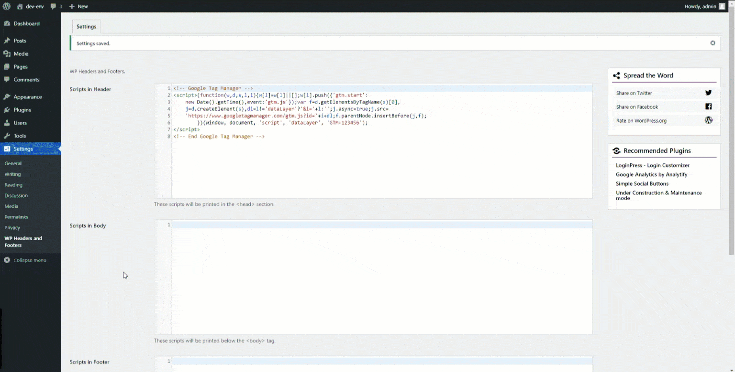Share on Twitter via the bird icon

(x=708, y=93)
